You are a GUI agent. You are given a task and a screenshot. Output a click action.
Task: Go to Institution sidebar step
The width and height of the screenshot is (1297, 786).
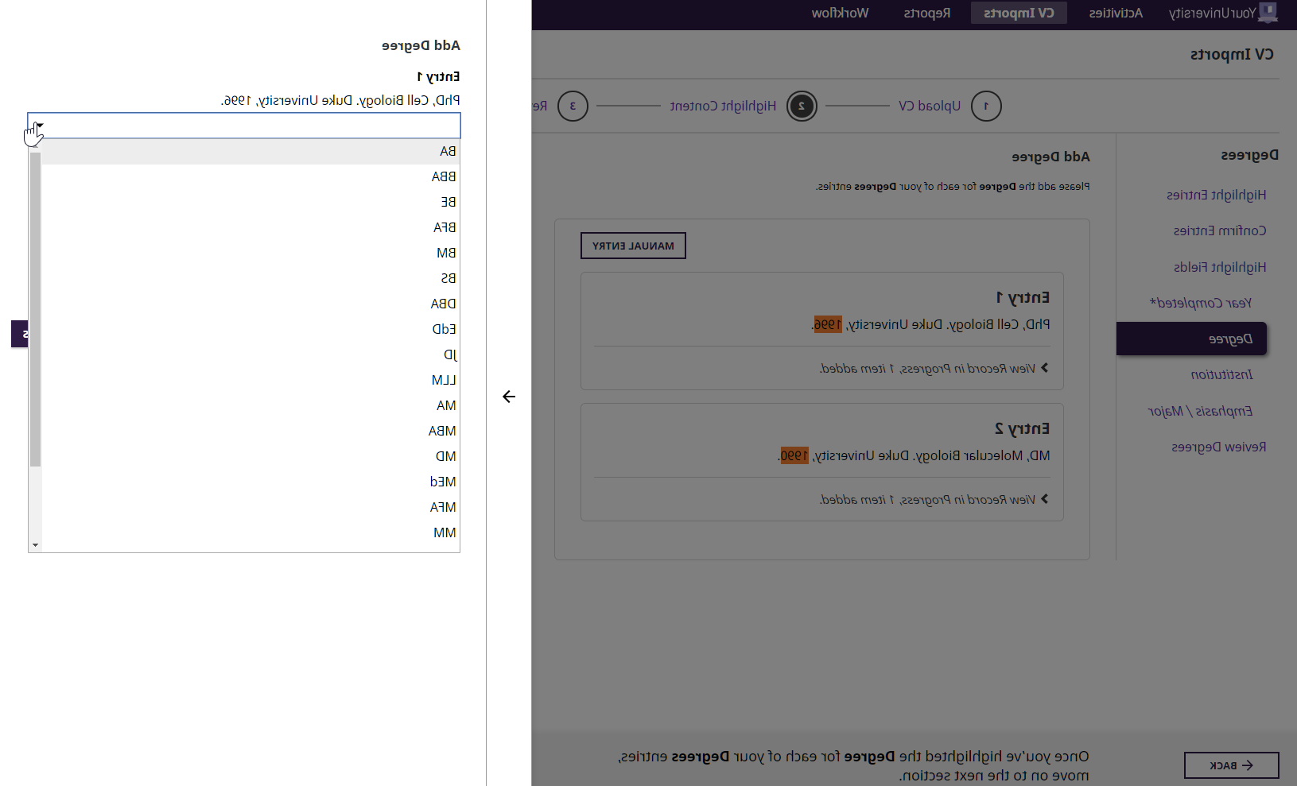point(1221,374)
